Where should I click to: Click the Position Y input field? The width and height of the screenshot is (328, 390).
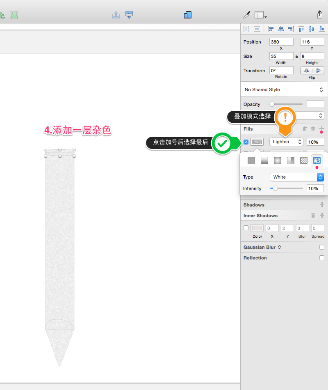[312, 42]
